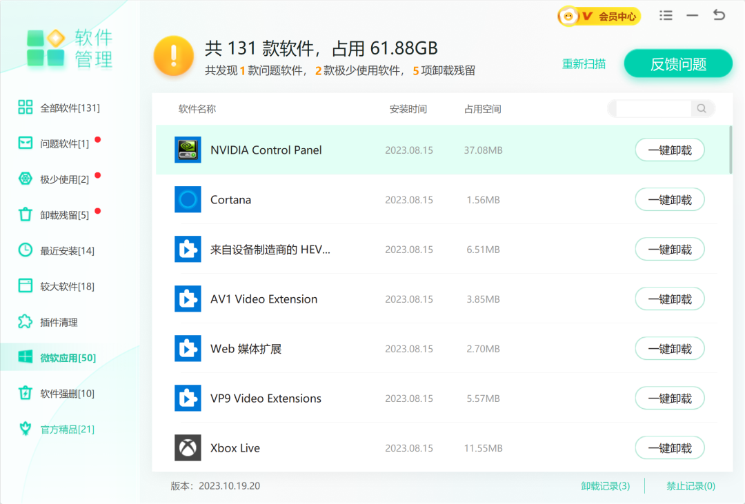This screenshot has width=745, height=504.
Task: Click the search magnifier icon
Action: 702,109
